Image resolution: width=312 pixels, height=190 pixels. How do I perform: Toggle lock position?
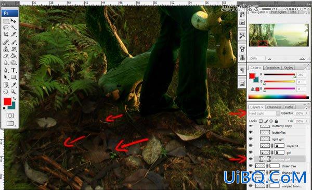[x=271, y=121]
